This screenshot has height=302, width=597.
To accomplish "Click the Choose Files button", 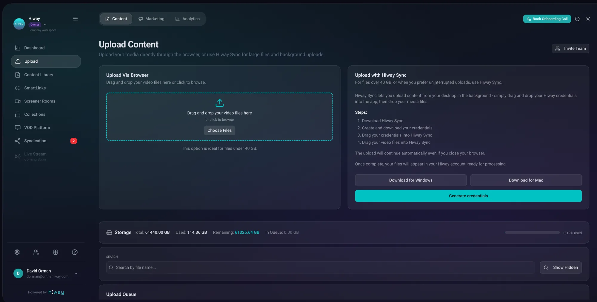I will point(220,131).
